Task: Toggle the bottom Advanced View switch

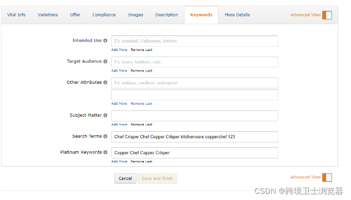Action: 327,177
